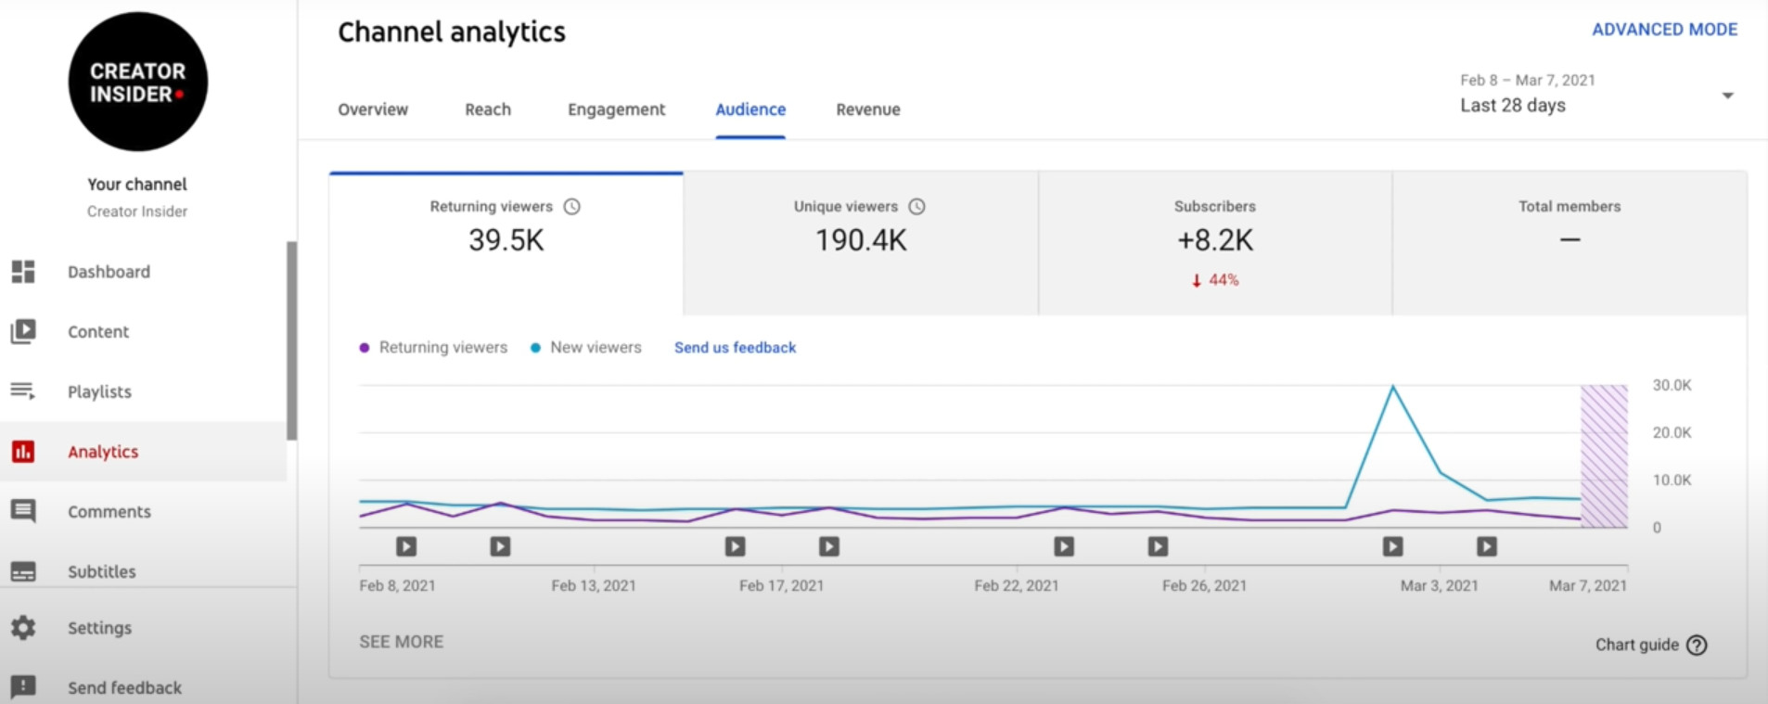Click the Send feedback sidebar icon

(23, 687)
